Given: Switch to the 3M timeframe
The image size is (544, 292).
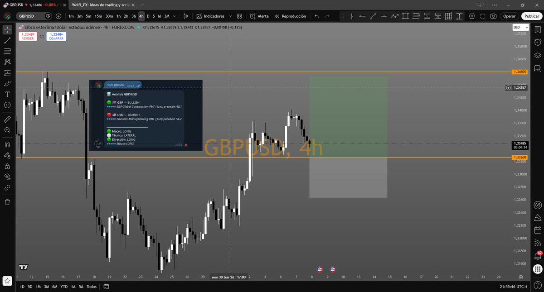Looking at the screenshot, I should coord(167,16).
